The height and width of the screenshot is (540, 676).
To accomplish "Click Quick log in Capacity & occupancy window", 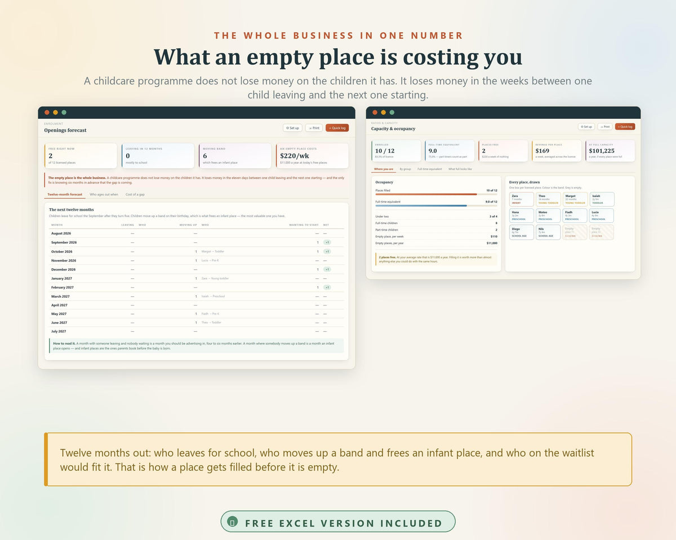I will coord(625,127).
